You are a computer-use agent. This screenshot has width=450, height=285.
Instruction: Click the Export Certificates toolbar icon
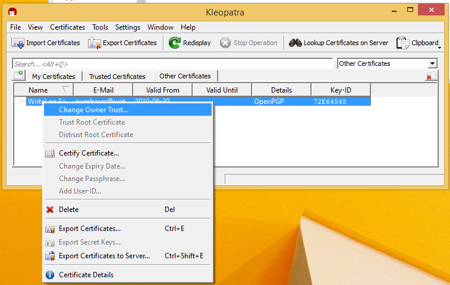pyautogui.click(x=95, y=43)
